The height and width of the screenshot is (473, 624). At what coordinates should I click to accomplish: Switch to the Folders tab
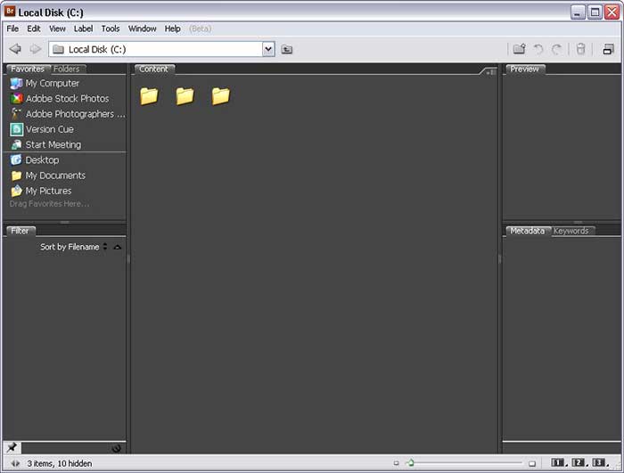pos(67,69)
